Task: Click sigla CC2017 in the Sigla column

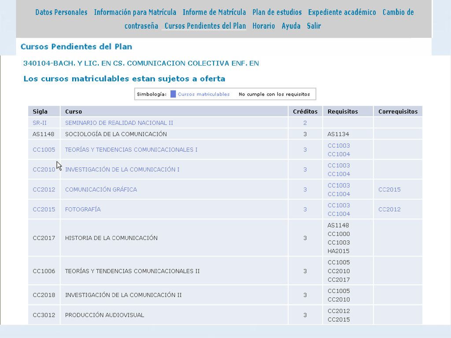Action: [x=44, y=238]
